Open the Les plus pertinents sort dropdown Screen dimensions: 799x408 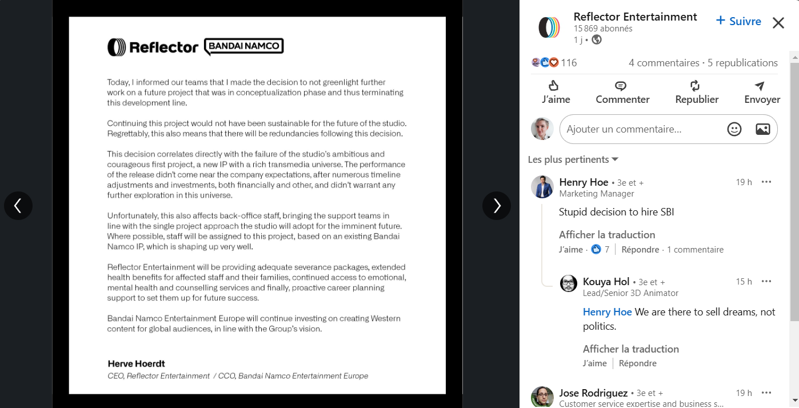point(573,159)
